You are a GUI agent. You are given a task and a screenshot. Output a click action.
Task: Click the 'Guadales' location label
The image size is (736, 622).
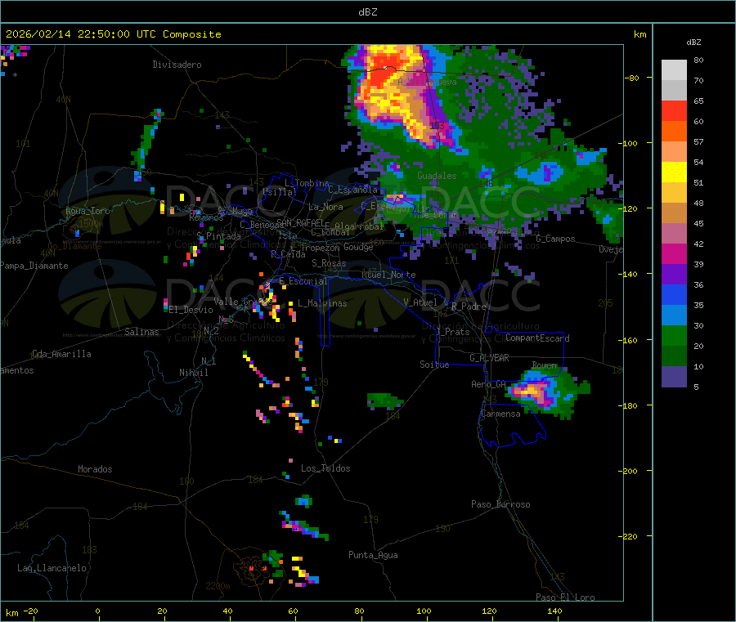437,176
